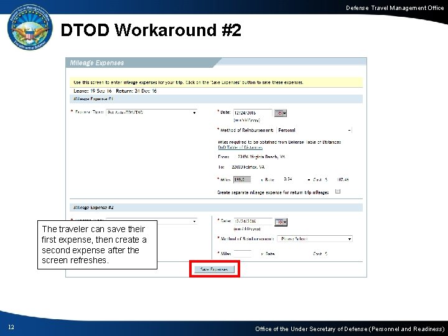Click the Department of Defense seal logo
Viewport: 448px width, 336px height.
coord(30,28)
